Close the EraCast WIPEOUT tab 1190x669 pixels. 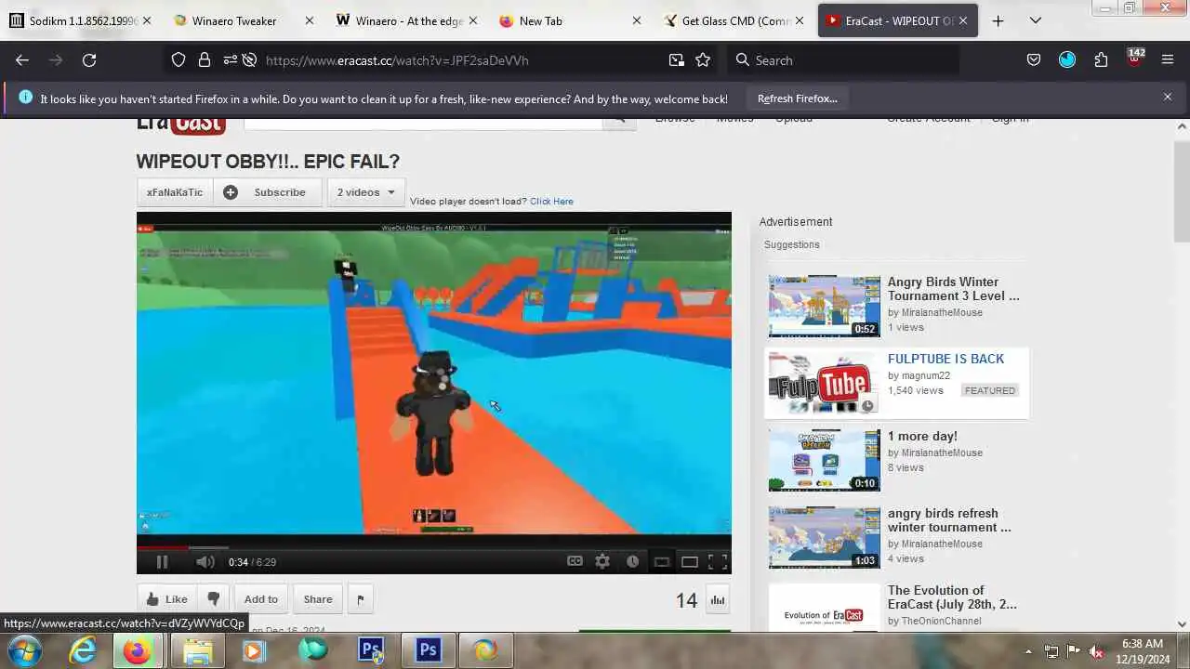click(963, 20)
